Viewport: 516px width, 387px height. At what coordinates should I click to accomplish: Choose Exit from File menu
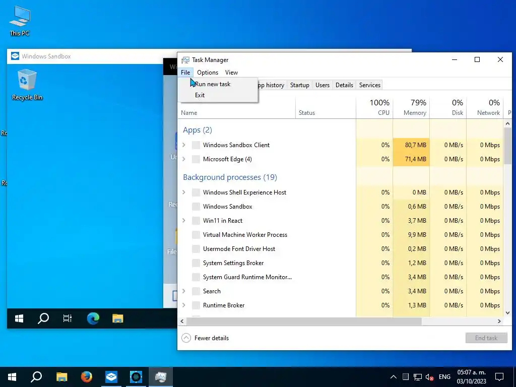coord(218,95)
